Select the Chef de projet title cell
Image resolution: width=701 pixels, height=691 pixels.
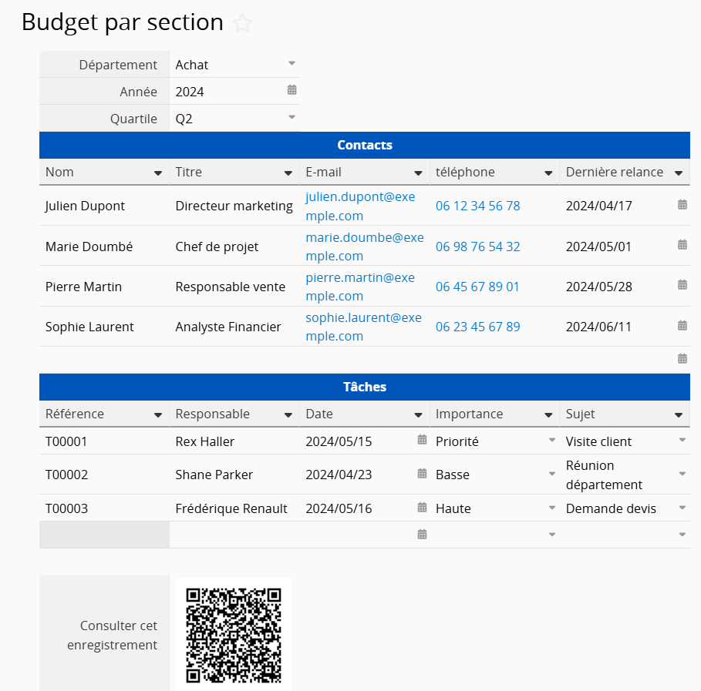(x=234, y=246)
